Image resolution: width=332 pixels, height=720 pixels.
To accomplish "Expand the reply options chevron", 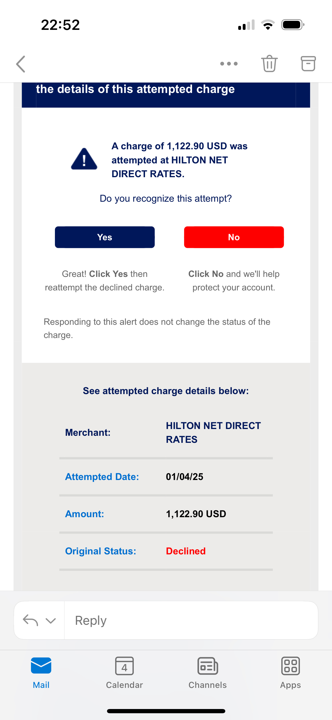I will pyautogui.click(x=51, y=621).
